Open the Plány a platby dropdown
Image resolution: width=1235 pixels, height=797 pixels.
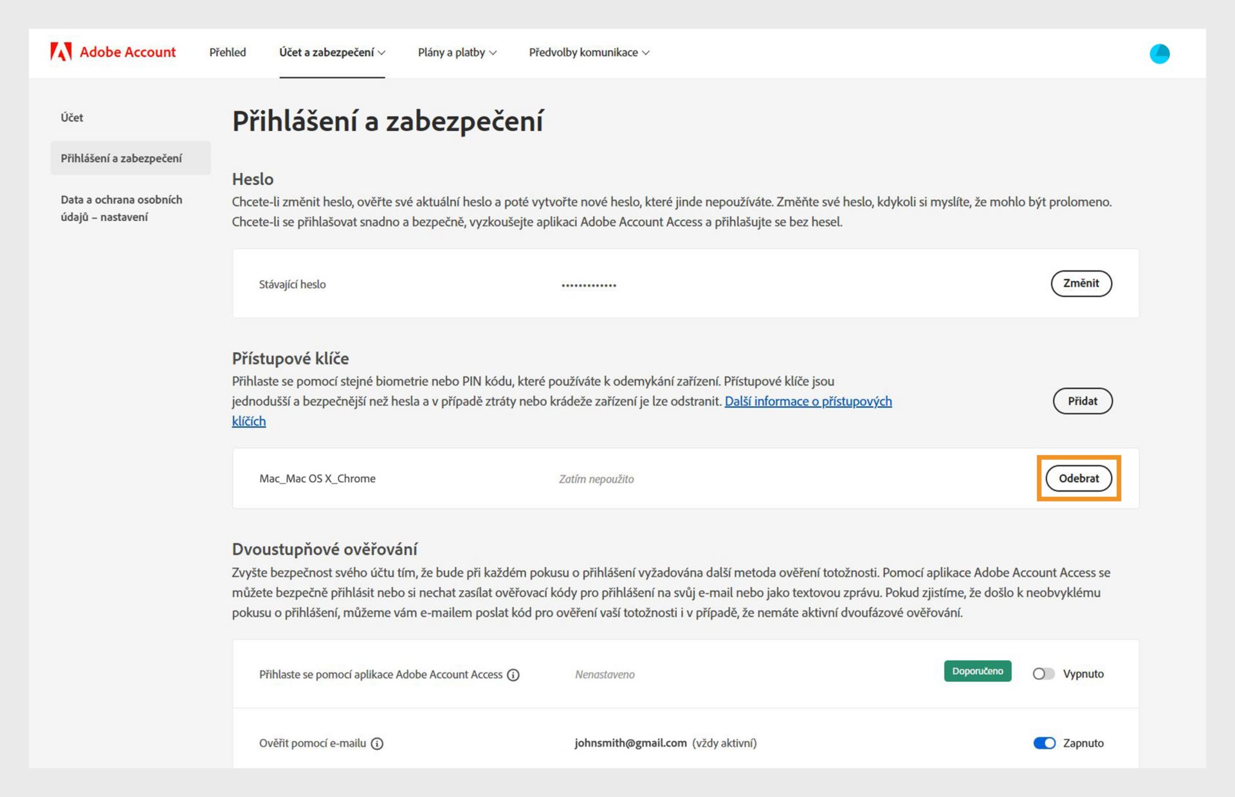click(457, 53)
